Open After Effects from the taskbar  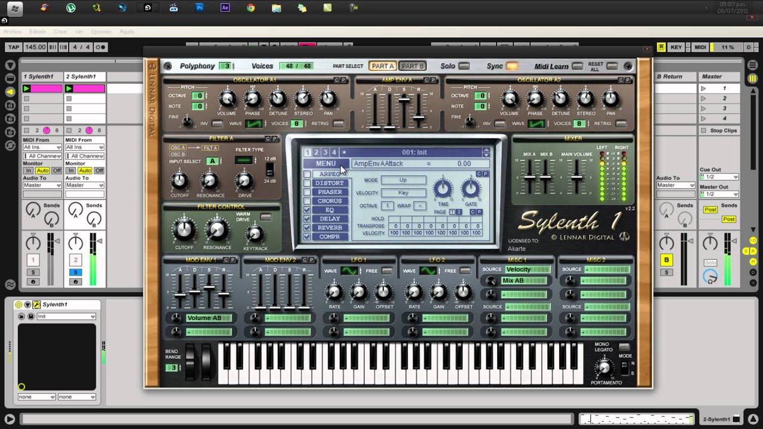point(225,8)
